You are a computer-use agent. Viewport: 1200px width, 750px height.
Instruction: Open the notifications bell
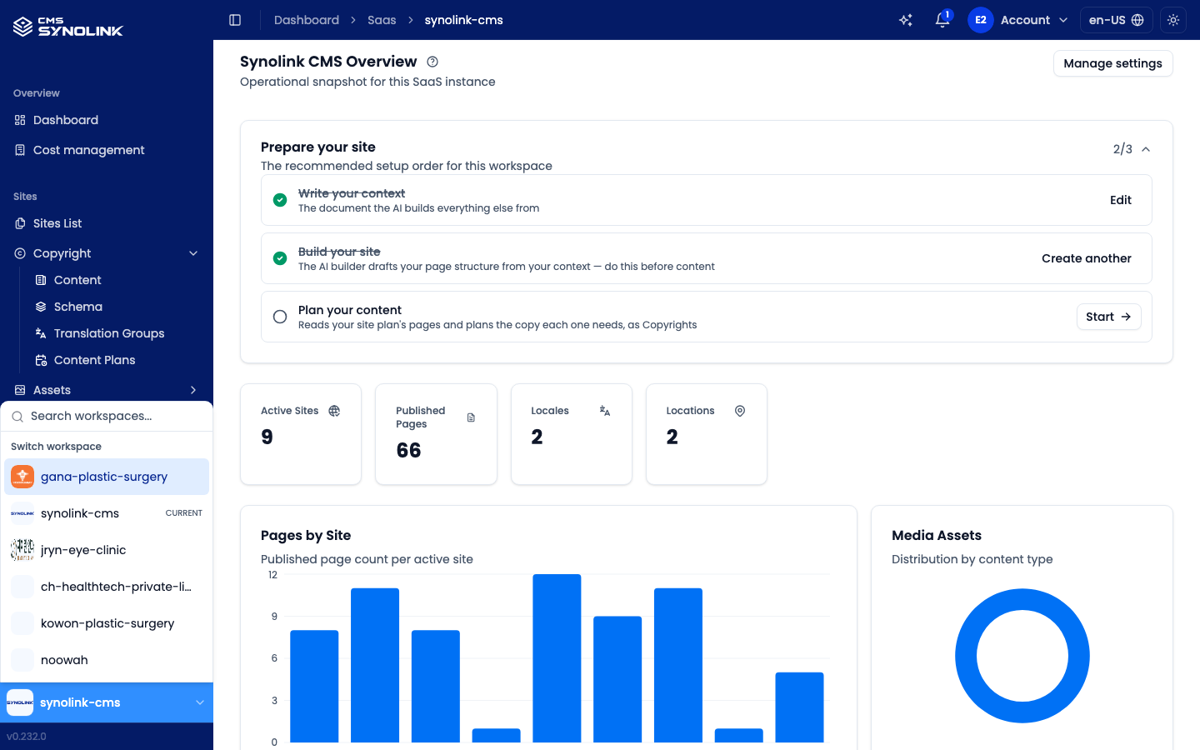pos(942,20)
